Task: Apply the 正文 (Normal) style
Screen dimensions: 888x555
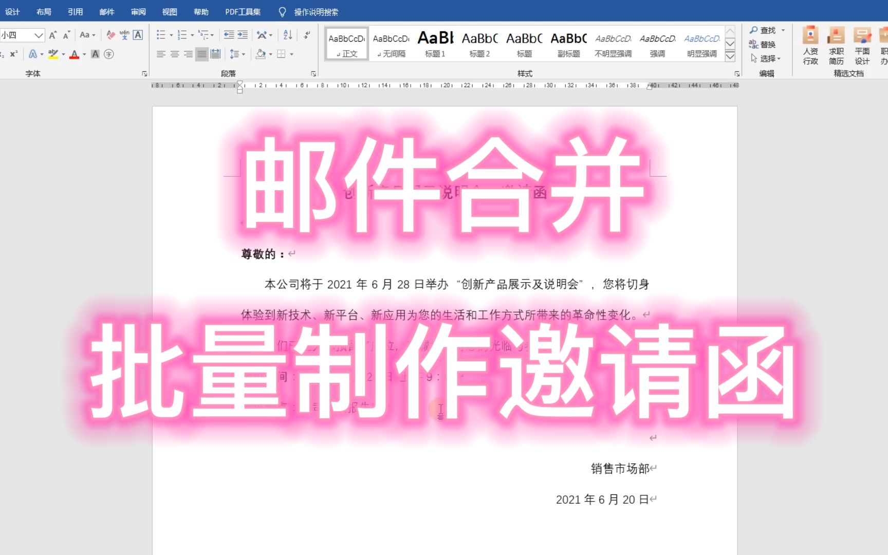Action: [347, 44]
